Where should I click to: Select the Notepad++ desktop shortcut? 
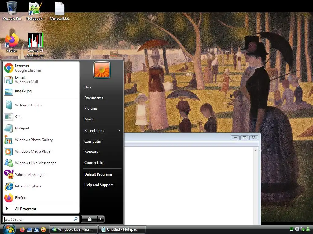point(35,11)
